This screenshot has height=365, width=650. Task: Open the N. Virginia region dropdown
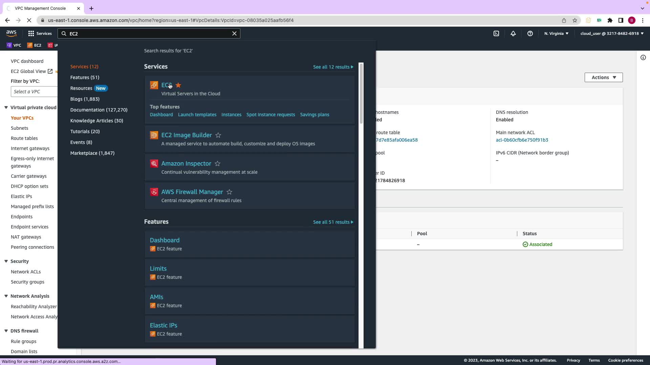click(x=556, y=33)
